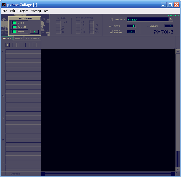181x177 pixels.
Task: Click the project name field
Action: 148,20
